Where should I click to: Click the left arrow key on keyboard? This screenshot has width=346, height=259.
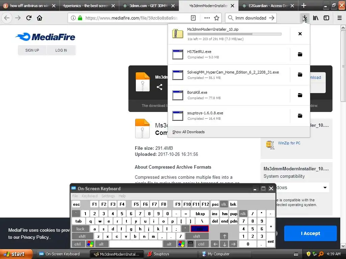(x=215, y=244)
